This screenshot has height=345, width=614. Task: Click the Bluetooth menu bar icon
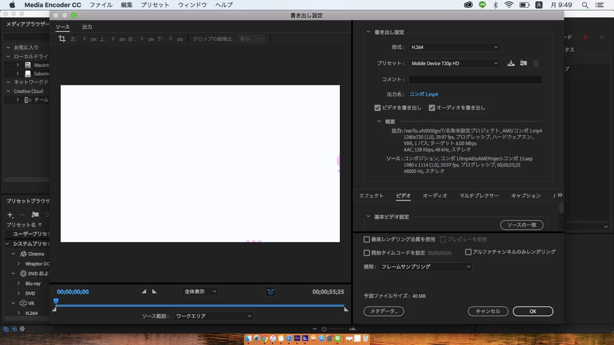(495, 5)
